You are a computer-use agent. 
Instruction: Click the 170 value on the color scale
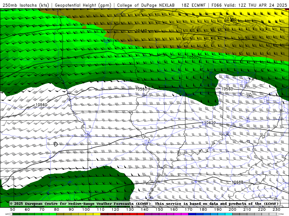188,210
